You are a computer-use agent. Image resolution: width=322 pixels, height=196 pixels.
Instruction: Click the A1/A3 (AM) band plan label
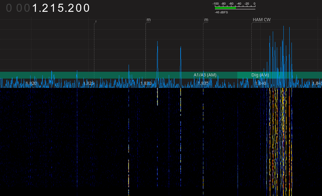tap(205, 75)
